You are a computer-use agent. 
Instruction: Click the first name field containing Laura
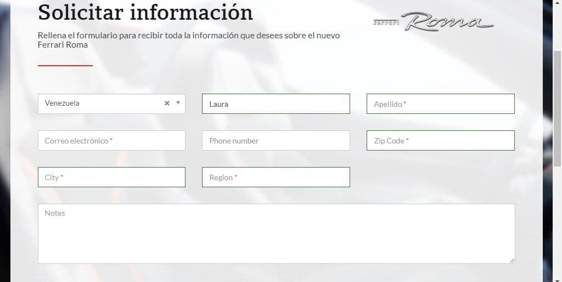(276, 104)
